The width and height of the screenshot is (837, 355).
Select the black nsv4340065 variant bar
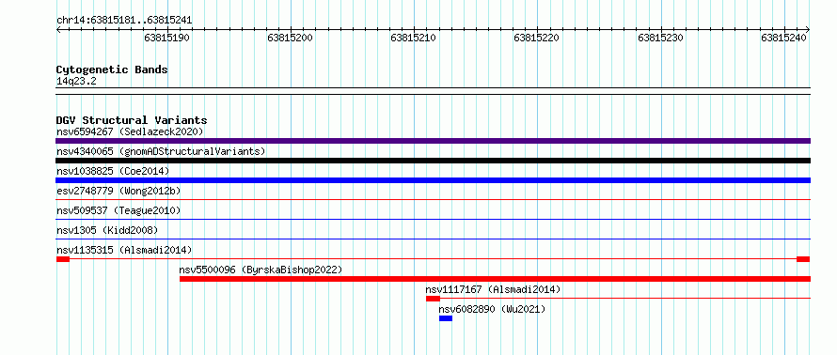point(433,161)
